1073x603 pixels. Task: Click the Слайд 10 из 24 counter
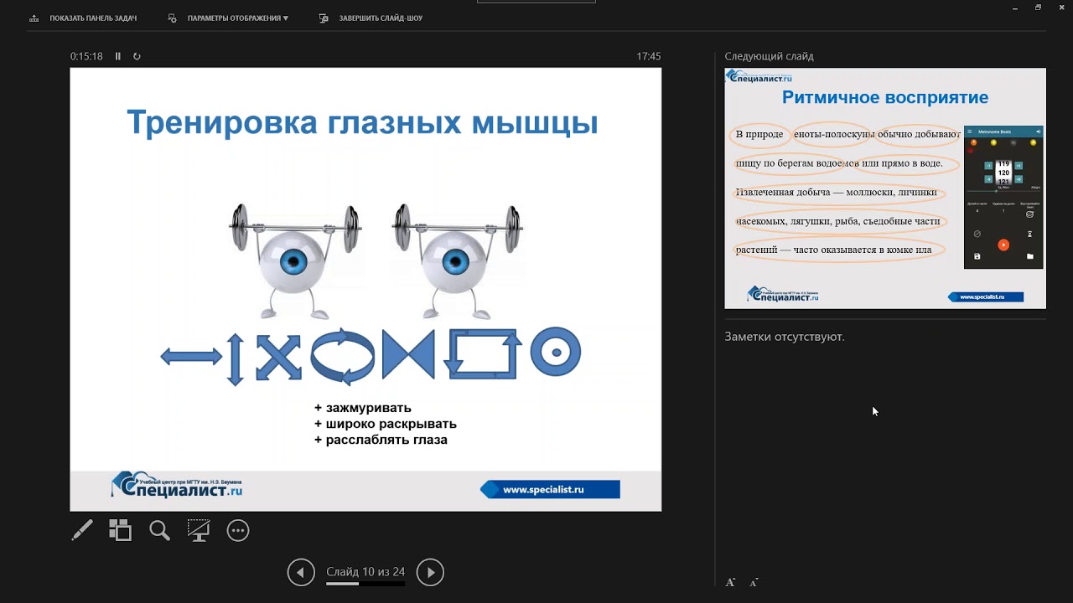pyautogui.click(x=365, y=572)
